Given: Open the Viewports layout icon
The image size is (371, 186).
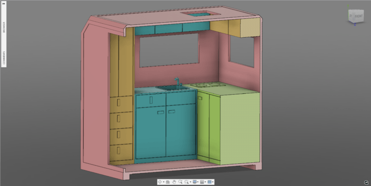Looking at the screenshot, I should (x=209, y=182).
